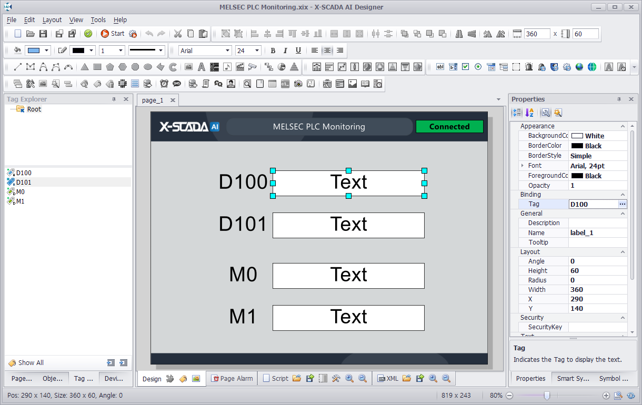Open the Tools menu
This screenshot has width=642, height=405.
point(98,20)
